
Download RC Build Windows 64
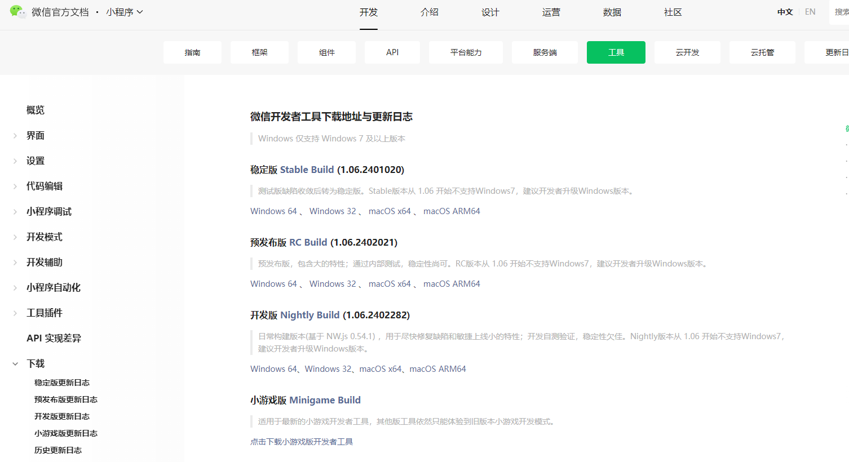pos(273,284)
